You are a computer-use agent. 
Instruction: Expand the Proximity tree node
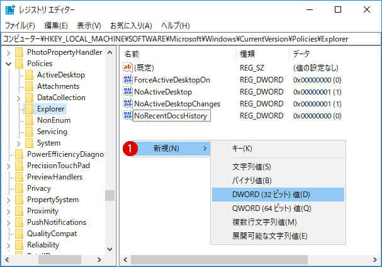point(9,212)
